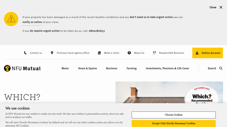This screenshot has height=127, width=227.
Task: Close the weather alert banner
Action: tap(216, 7)
